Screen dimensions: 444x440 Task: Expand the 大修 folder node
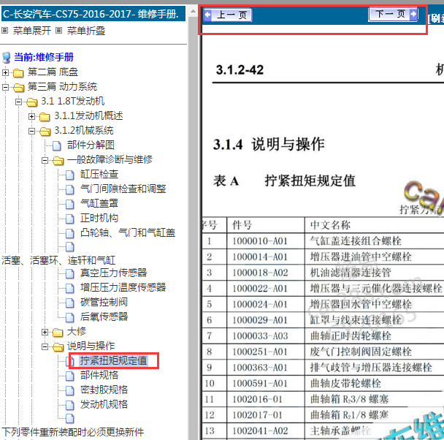[x=45, y=332]
